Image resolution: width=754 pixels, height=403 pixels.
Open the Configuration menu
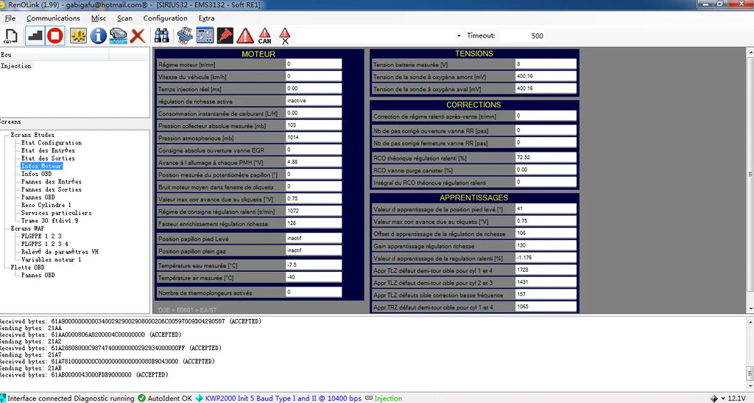[x=165, y=18]
